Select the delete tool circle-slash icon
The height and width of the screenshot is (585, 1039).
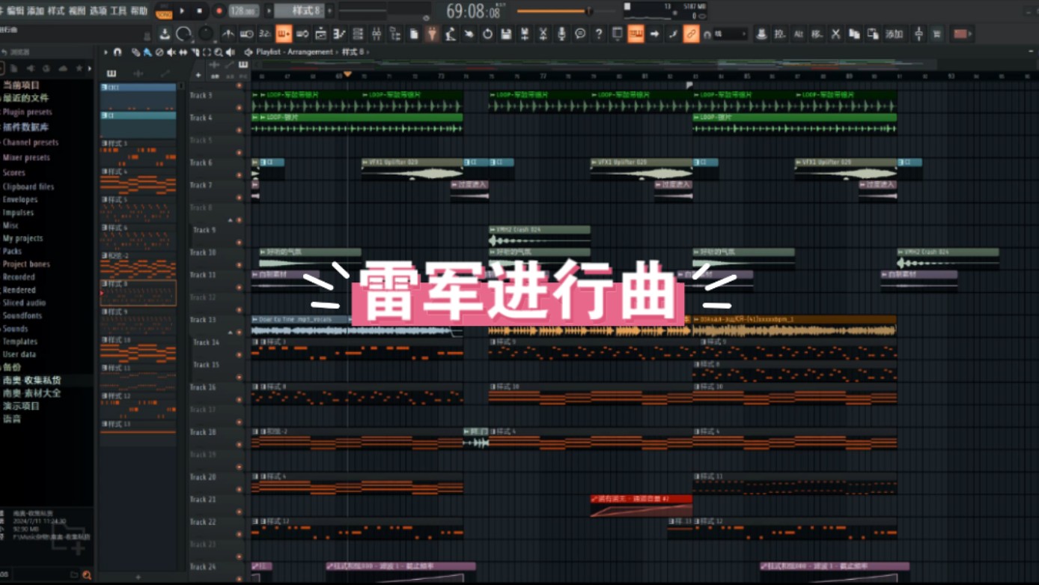[x=159, y=52]
